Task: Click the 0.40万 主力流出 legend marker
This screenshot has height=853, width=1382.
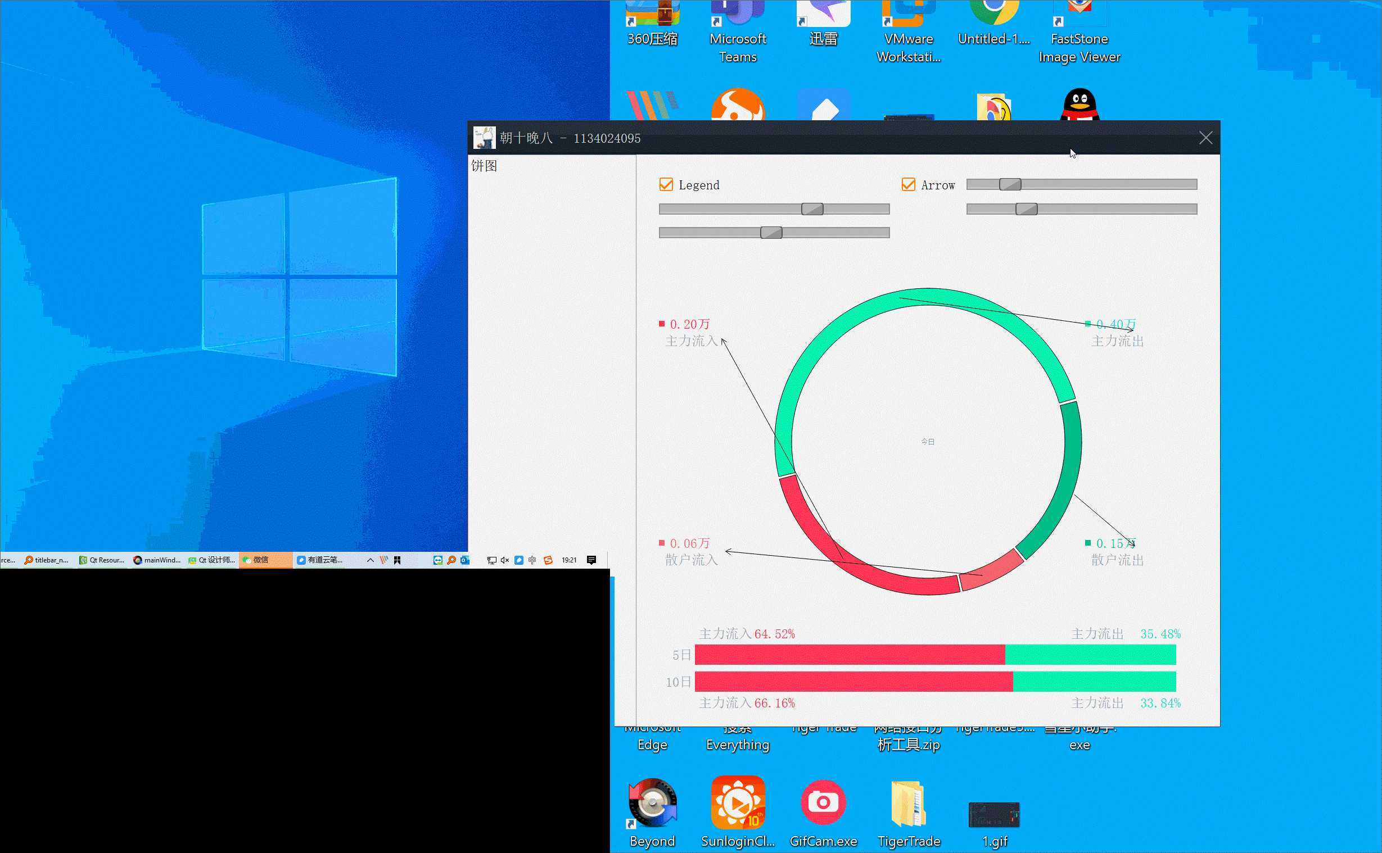Action: pyautogui.click(x=1088, y=324)
